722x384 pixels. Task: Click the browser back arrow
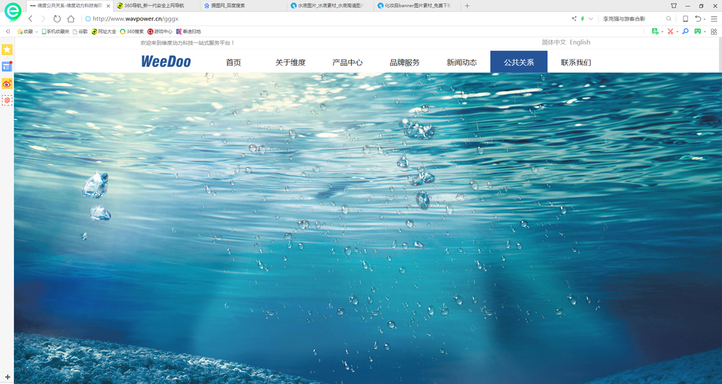pyautogui.click(x=31, y=19)
